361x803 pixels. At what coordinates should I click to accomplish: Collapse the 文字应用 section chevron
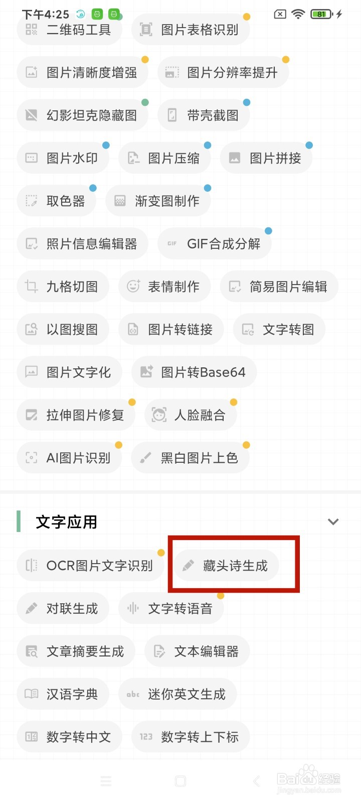point(333,522)
